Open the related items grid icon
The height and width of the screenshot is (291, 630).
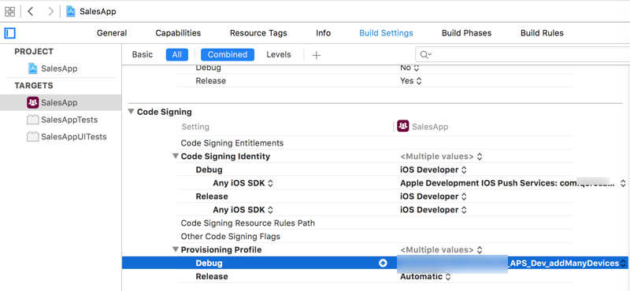coord(9,11)
